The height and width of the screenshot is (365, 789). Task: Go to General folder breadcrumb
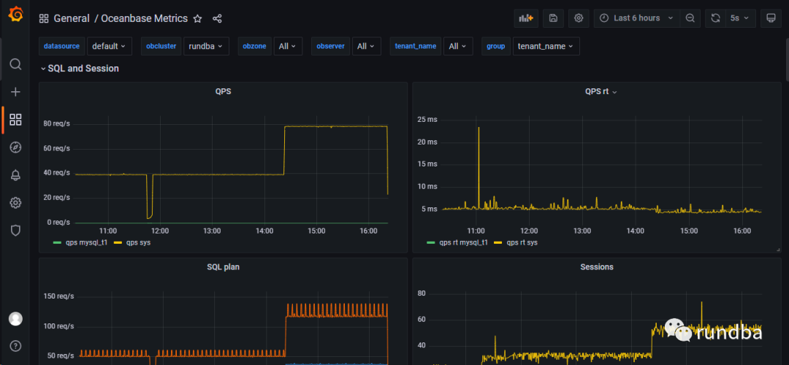[72, 18]
